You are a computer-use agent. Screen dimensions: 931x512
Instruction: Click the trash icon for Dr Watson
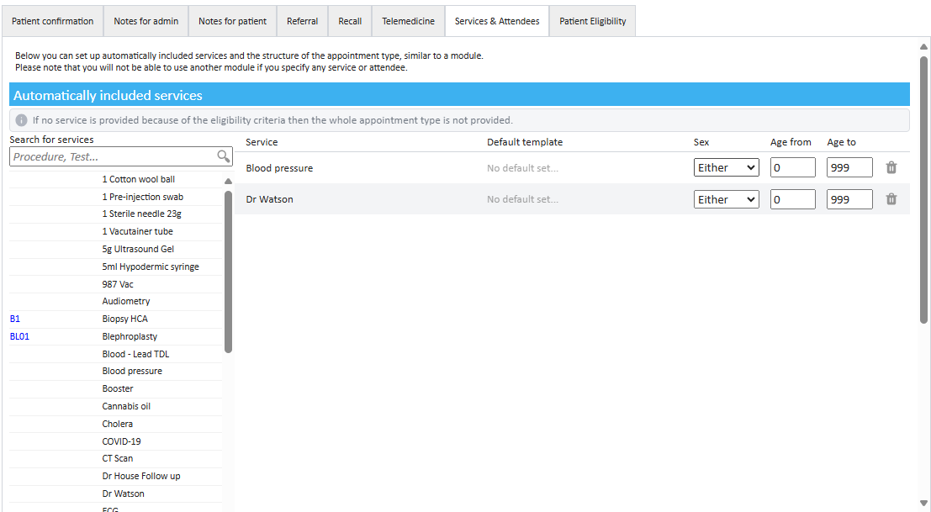tap(891, 199)
